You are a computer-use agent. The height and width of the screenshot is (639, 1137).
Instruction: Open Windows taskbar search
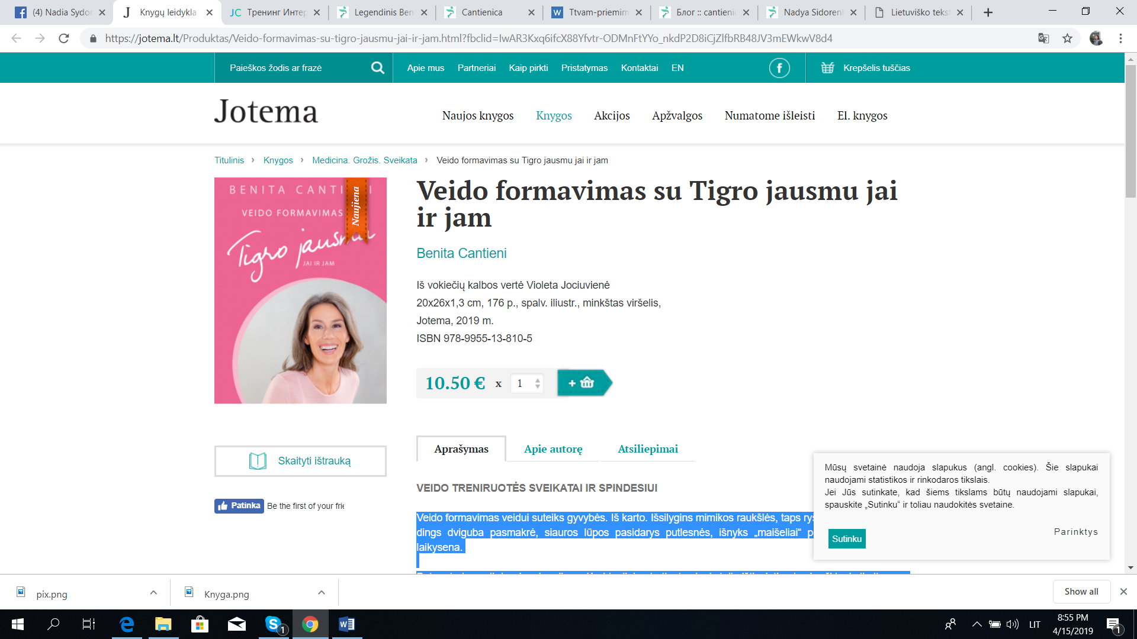pyautogui.click(x=53, y=624)
